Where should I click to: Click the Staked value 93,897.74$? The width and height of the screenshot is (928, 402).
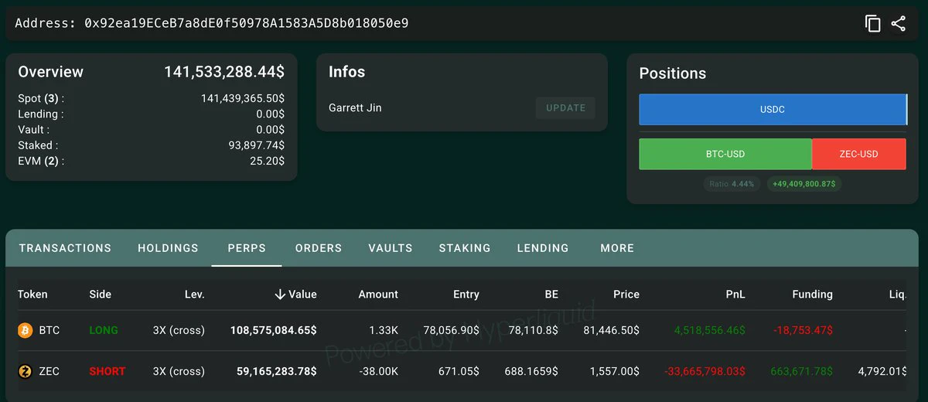click(257, 145)
